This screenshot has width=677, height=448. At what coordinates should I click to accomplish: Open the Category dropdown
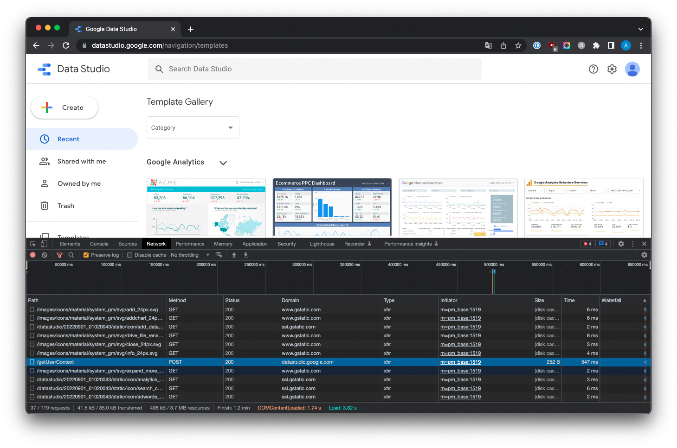pyautogui.click(x=193, y=127)
